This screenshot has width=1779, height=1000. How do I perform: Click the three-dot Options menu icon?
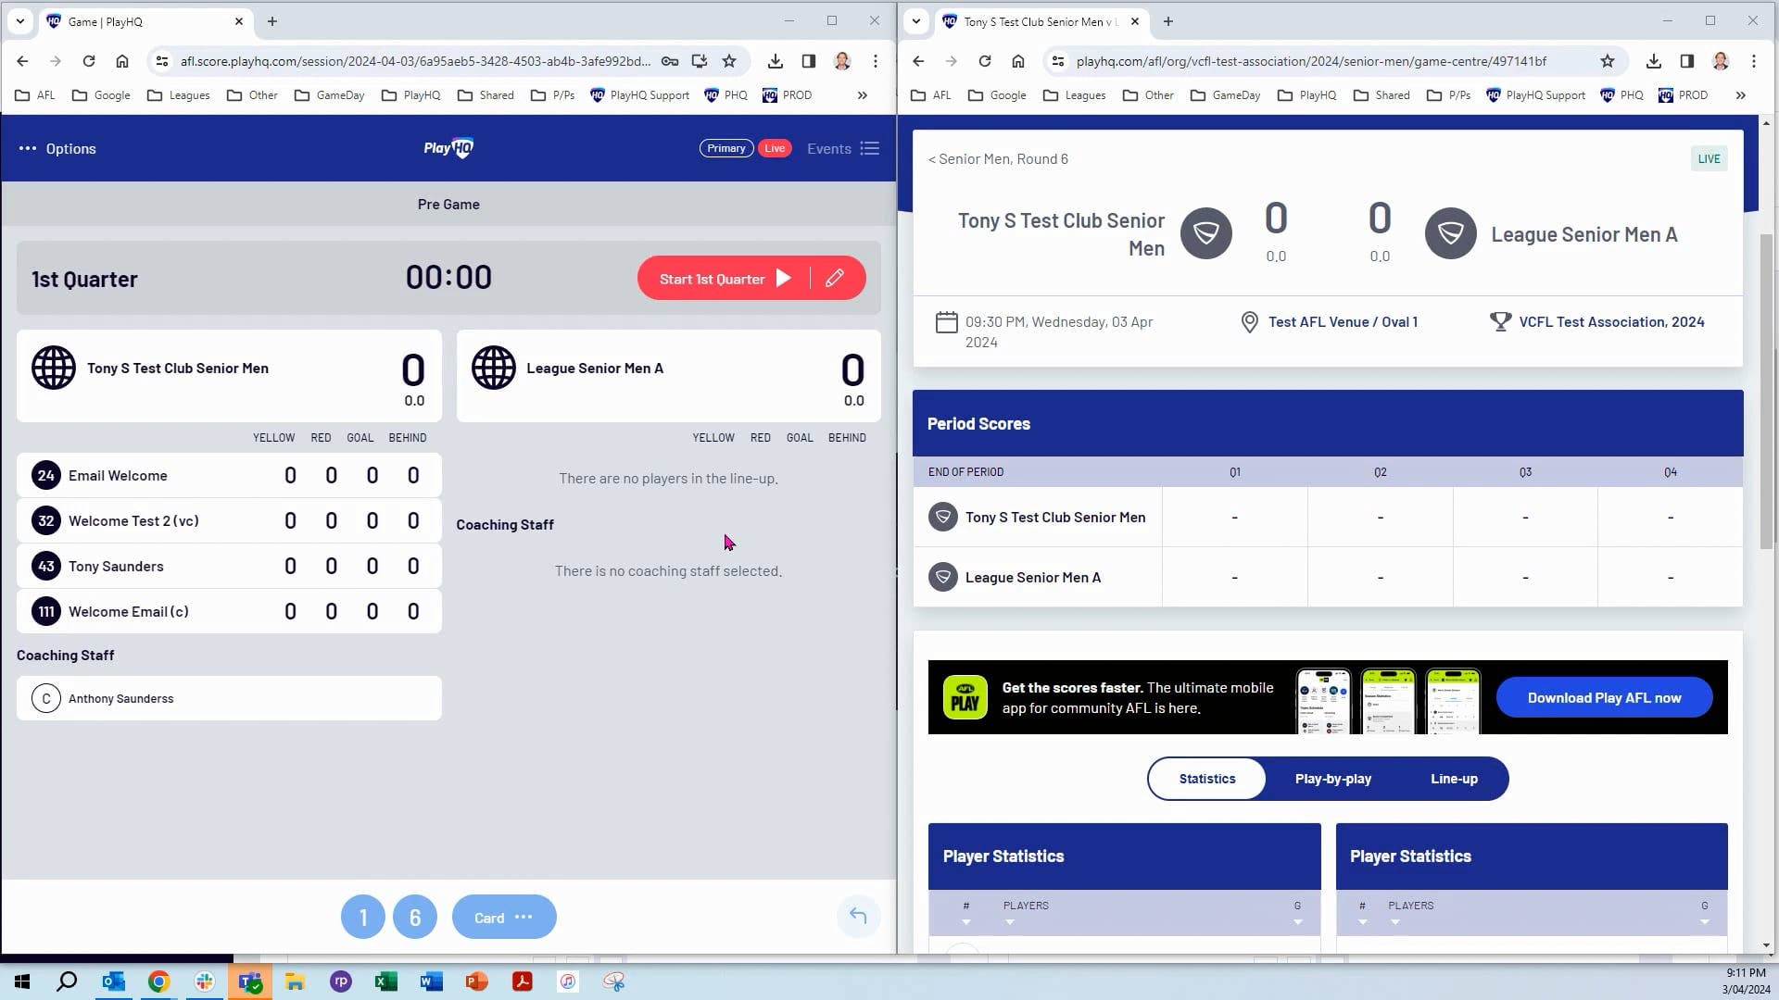coord(27,148)
